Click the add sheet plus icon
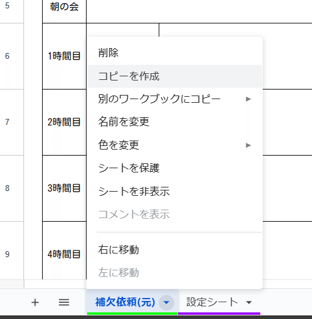This screenshot has height=319, width=312. tap(35, 302)
